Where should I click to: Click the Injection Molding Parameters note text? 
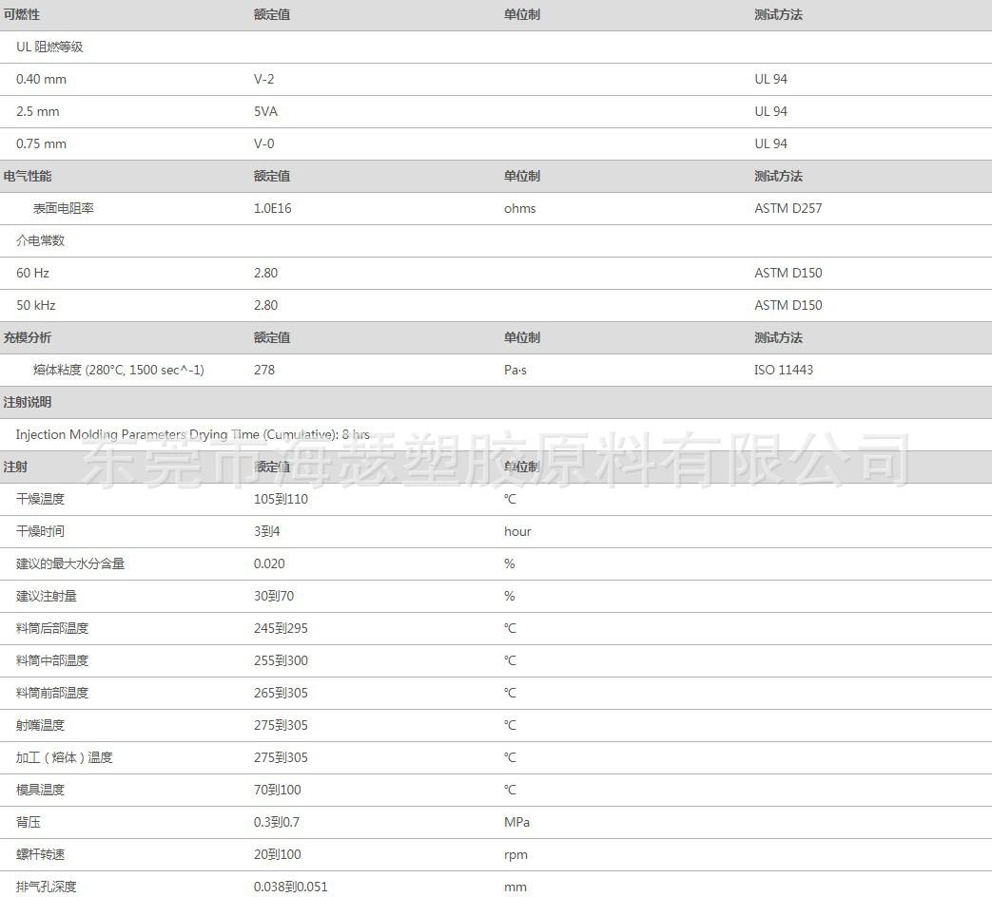click(x=192, y=435)
